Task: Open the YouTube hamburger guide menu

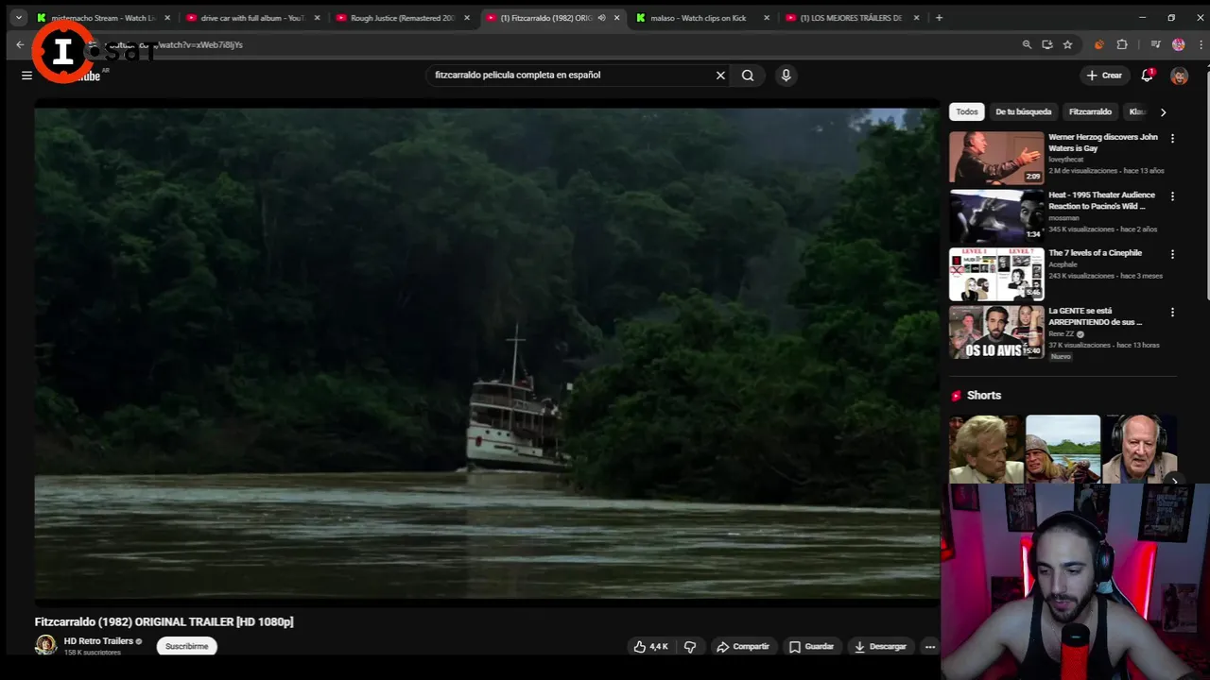Action: coord(26,76)
